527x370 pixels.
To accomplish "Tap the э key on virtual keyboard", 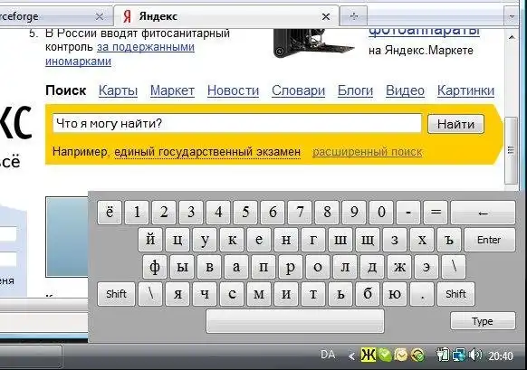I will click(426, 267).
